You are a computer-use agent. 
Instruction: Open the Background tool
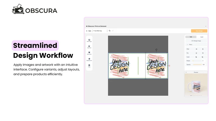pyautogui.click(x=89, y=59)
